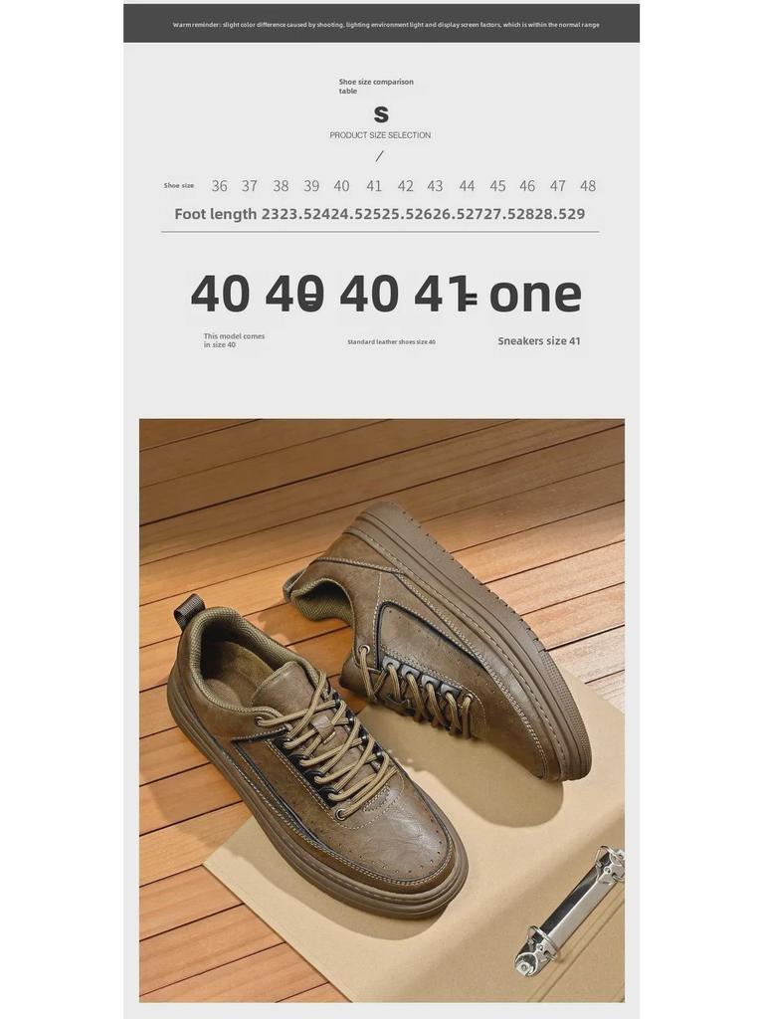Click the metal binder clip in photo

click(x=570, y=910)
